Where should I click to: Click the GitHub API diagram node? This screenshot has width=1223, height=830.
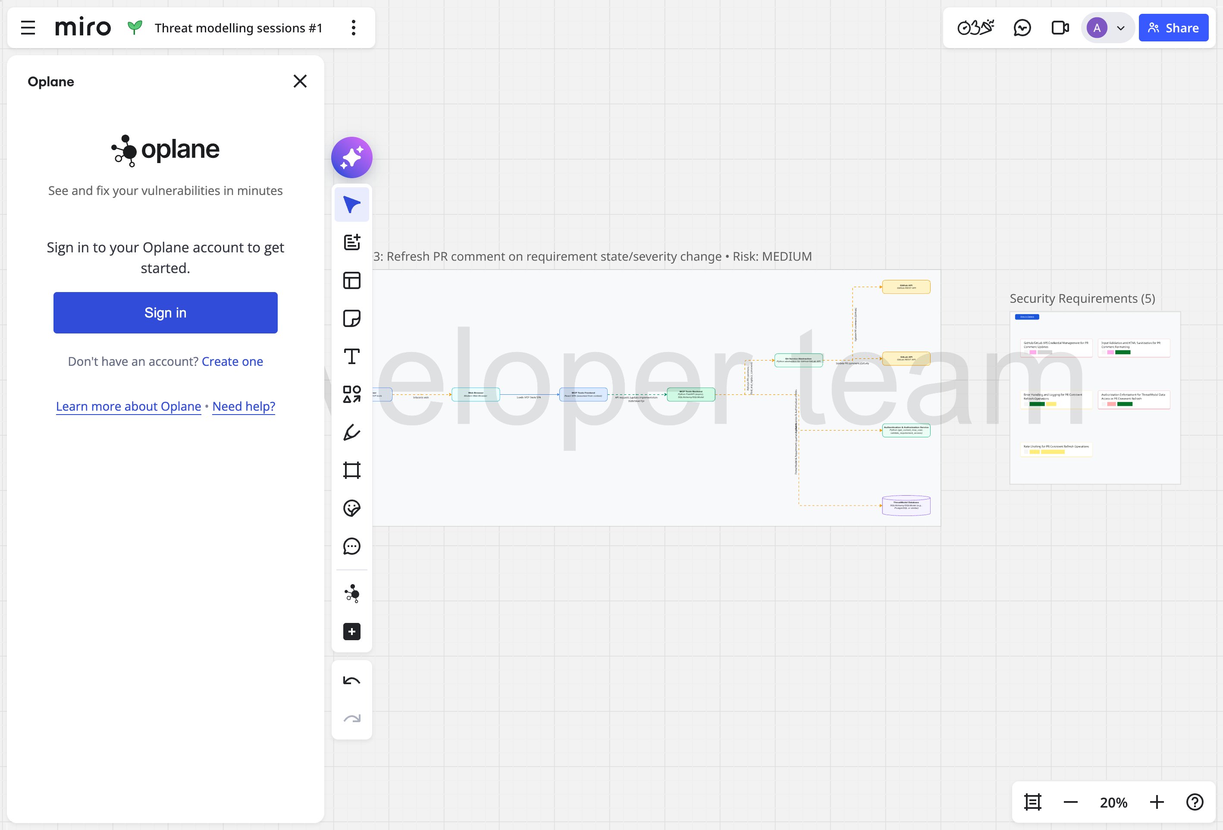(x=906, y=287)
